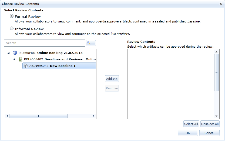Confirm the dialog with OK
The image size is (225, 141).
click(x=188, y=133)
